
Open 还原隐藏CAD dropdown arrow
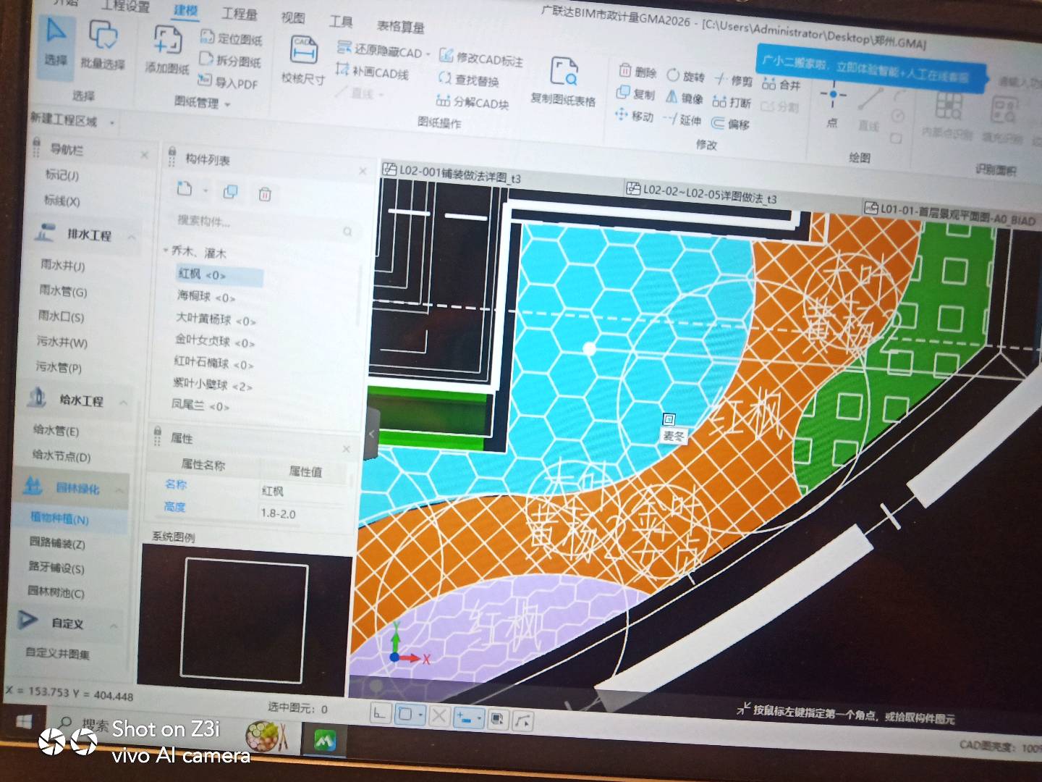click(428, 54)
